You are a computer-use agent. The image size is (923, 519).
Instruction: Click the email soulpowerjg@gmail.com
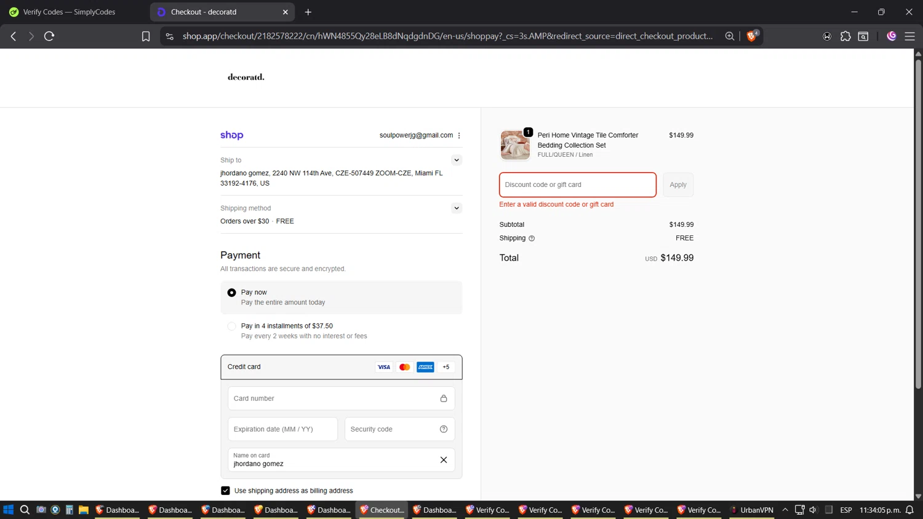416,135
